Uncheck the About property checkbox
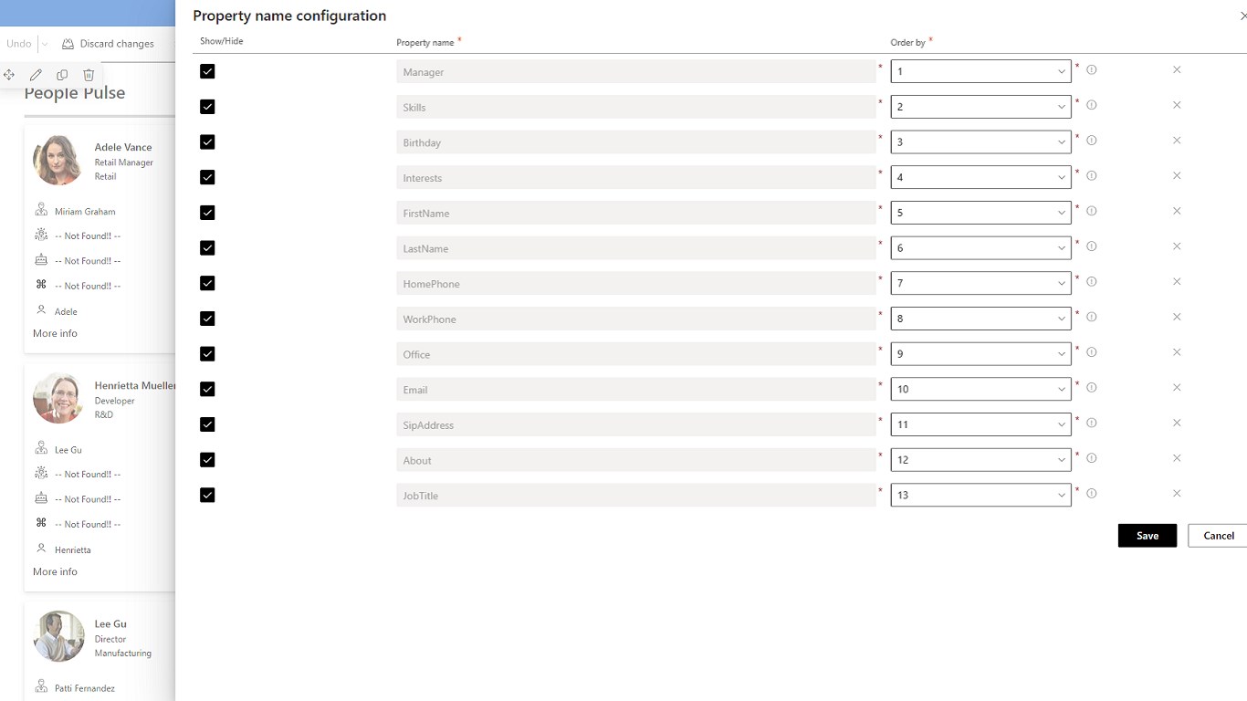The height and width of the screenshot is (701, 1247). 207,460
